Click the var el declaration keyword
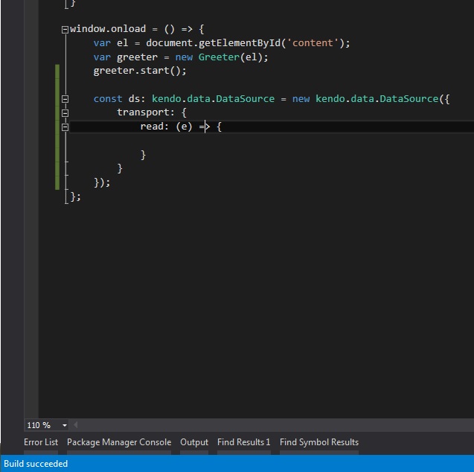Viewport: 474px width, 472px height. (102, 43)
